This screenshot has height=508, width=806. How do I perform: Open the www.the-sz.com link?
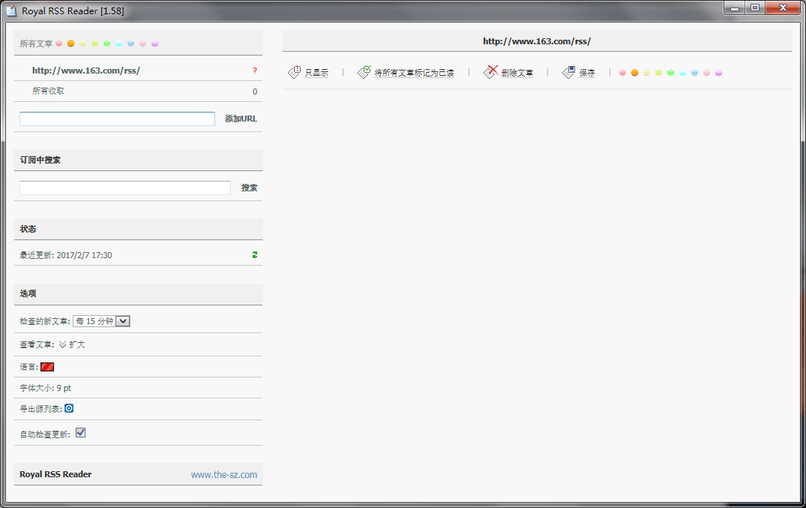coord(223,474)
